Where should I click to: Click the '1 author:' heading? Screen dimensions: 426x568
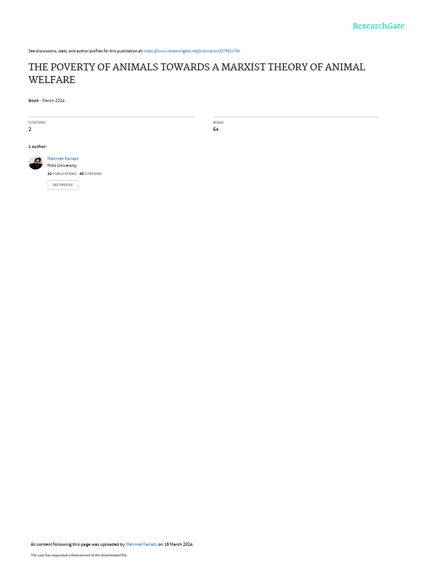38,146
